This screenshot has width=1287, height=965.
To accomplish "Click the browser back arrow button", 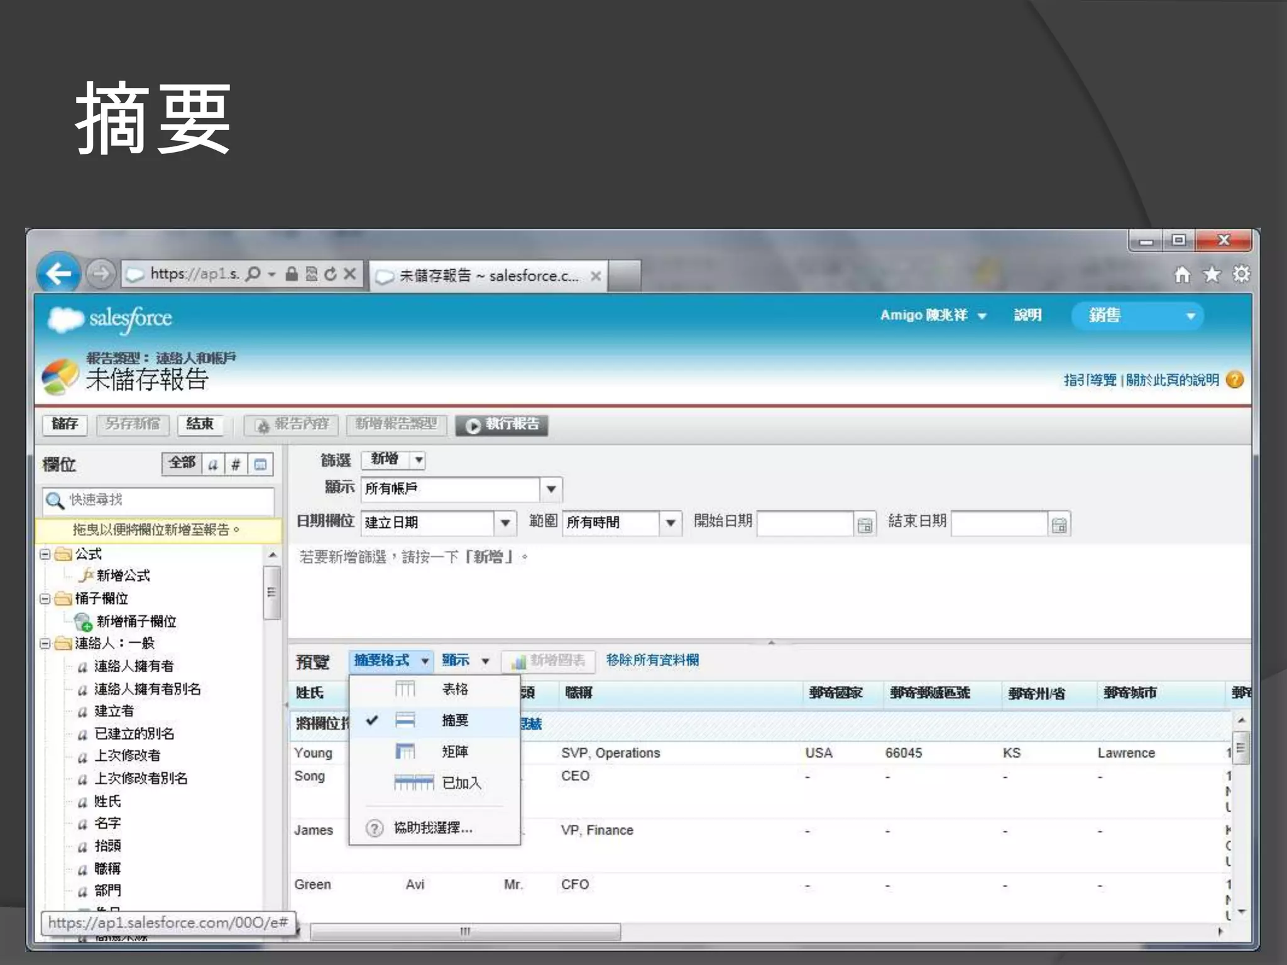I will coord(58,274).
